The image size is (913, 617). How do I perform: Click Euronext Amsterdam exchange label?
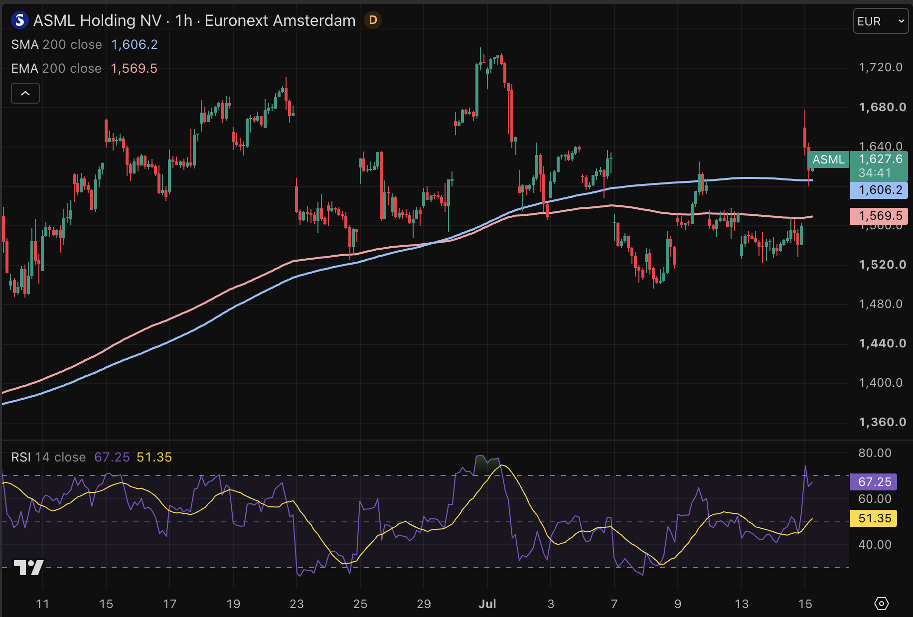pyautogui.click(x=280, y=20)
